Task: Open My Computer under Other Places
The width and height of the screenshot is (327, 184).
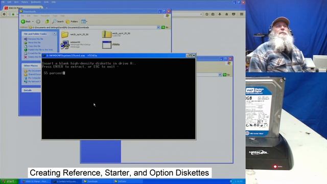Action: (33, 78)
